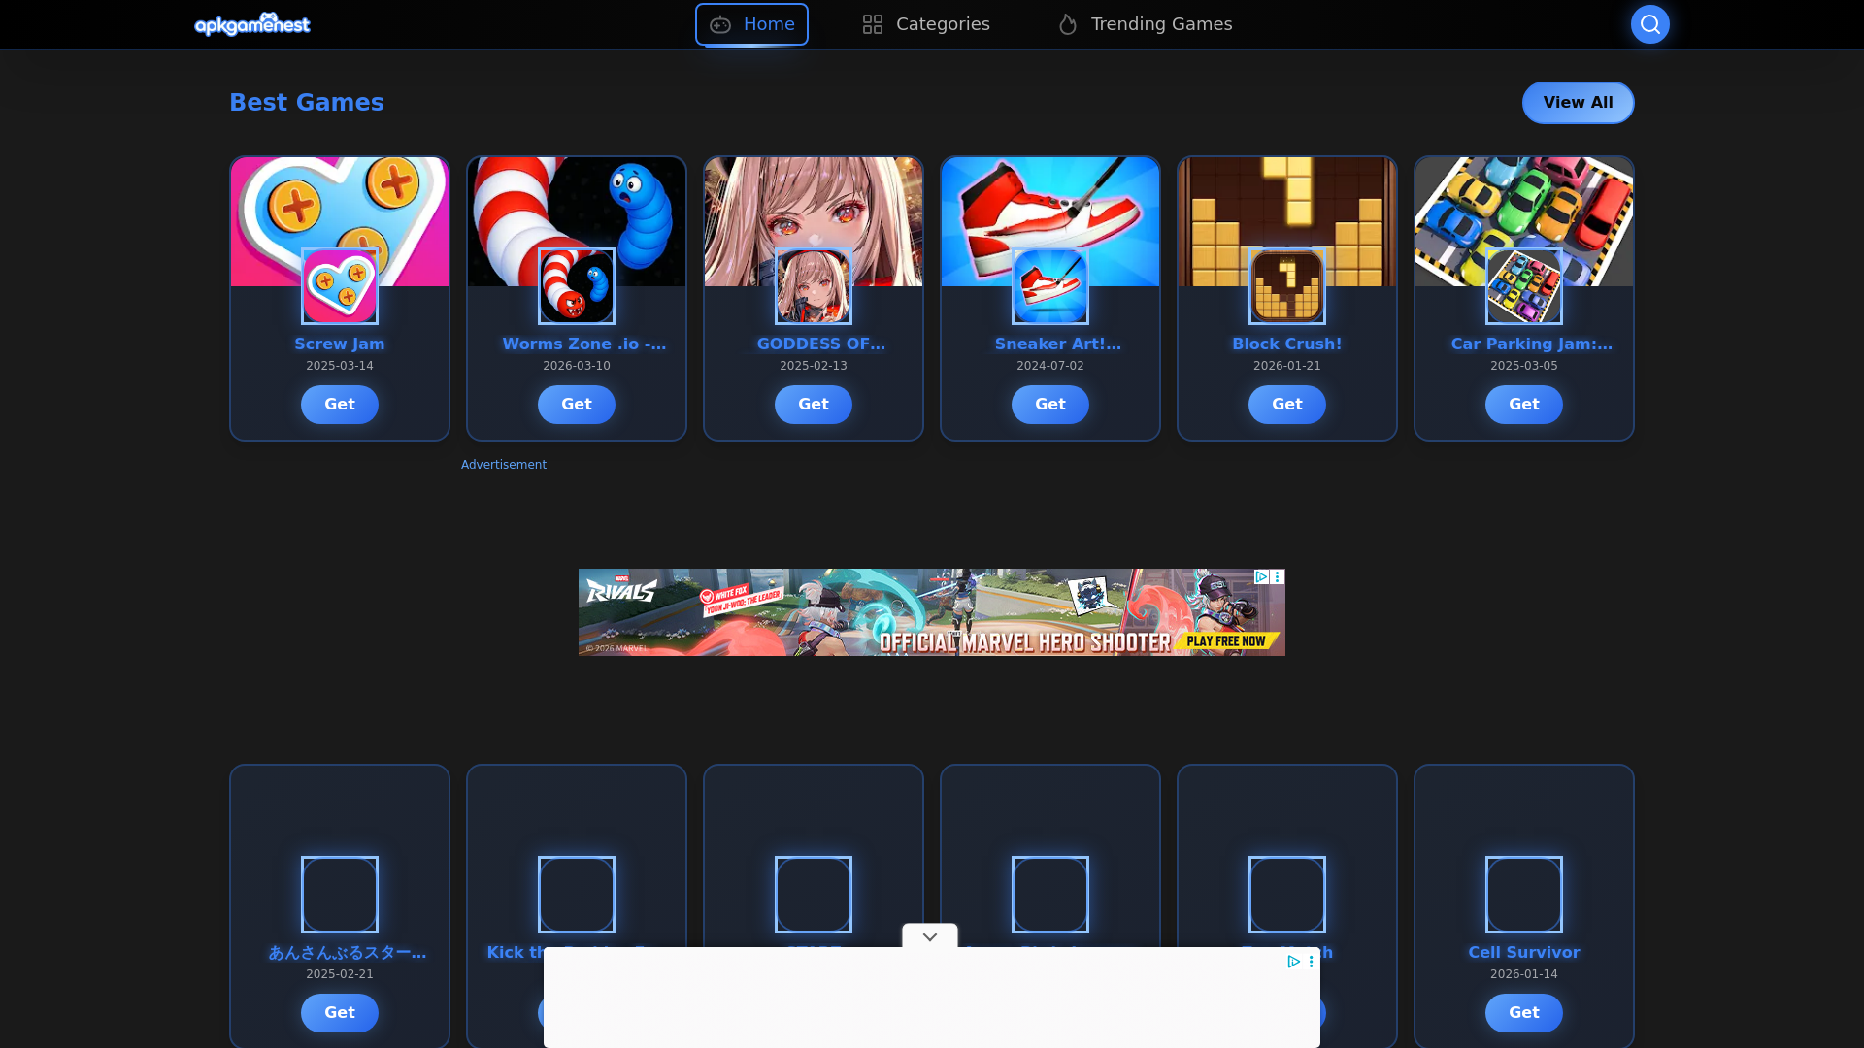Open the Block Crush! title link
The image size is (1864, 1048).
pos(1287,344)
